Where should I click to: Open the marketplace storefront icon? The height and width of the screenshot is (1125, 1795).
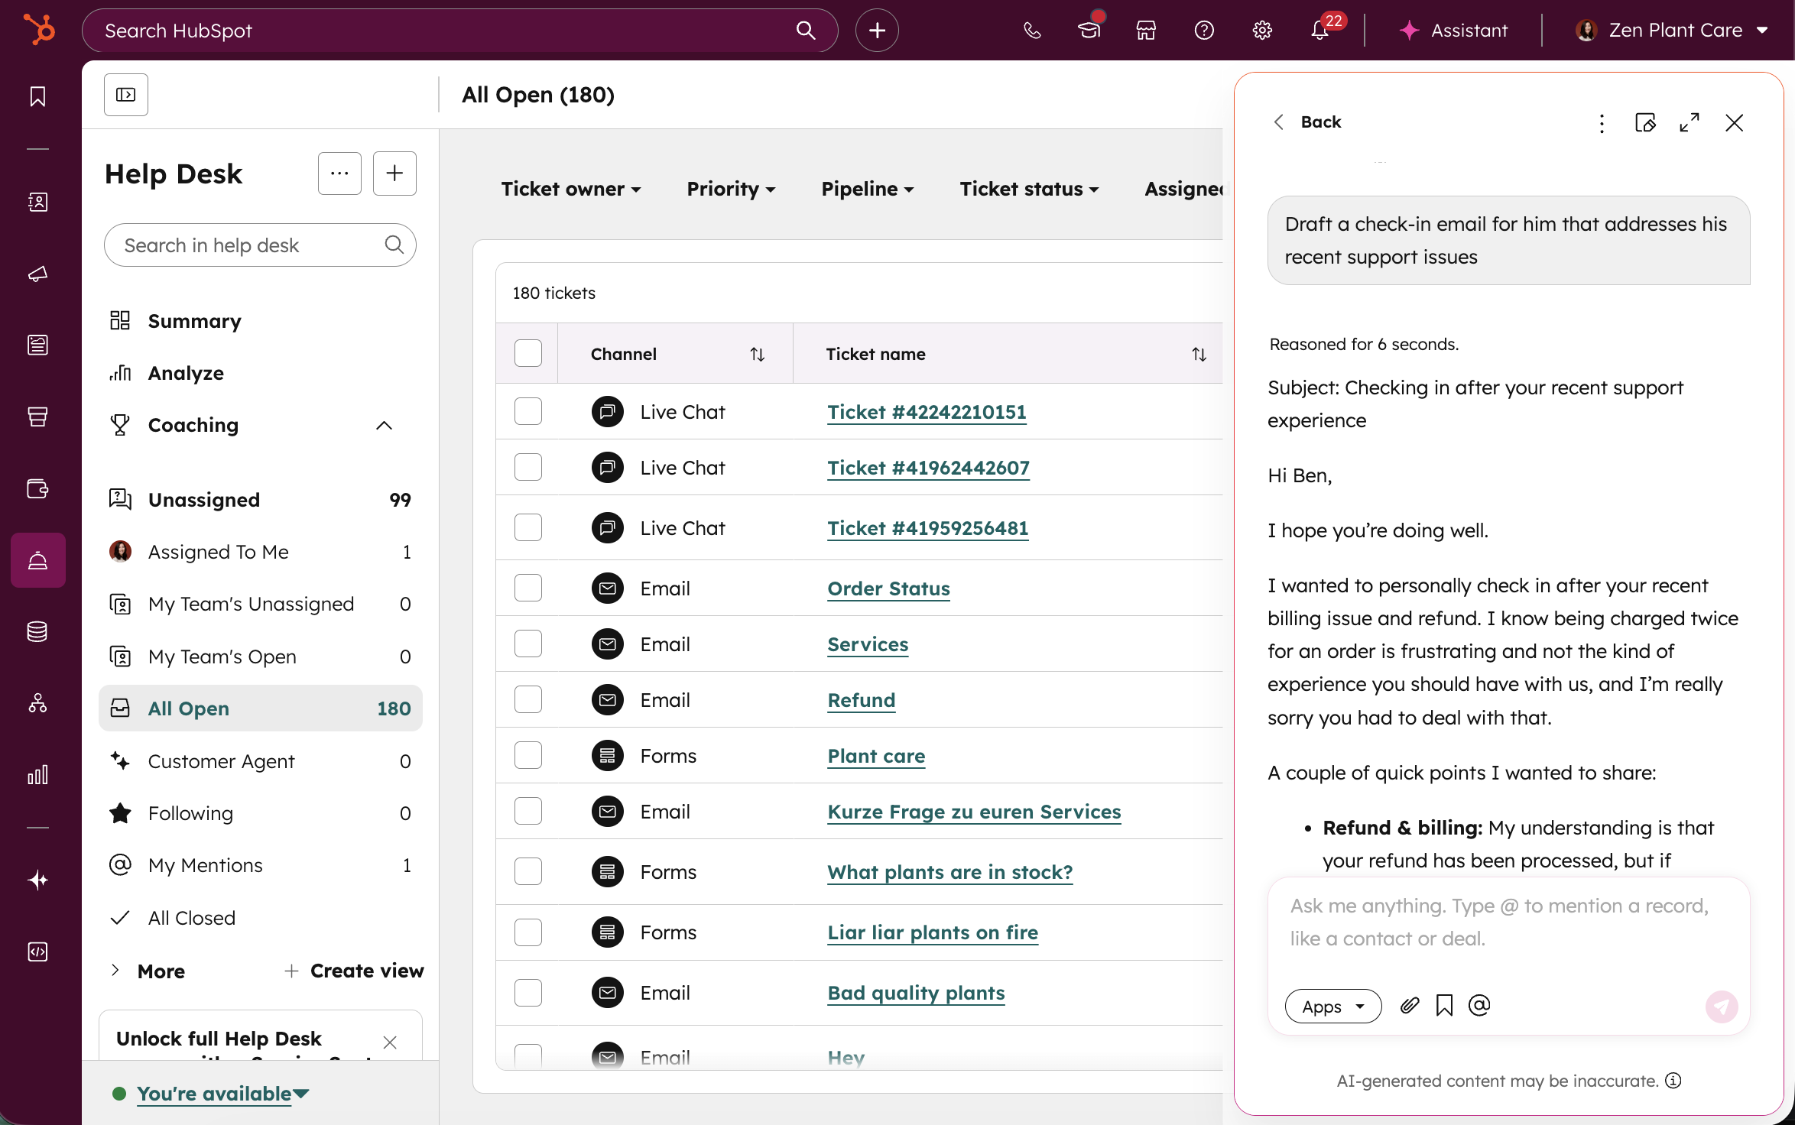coord(1146,31)
